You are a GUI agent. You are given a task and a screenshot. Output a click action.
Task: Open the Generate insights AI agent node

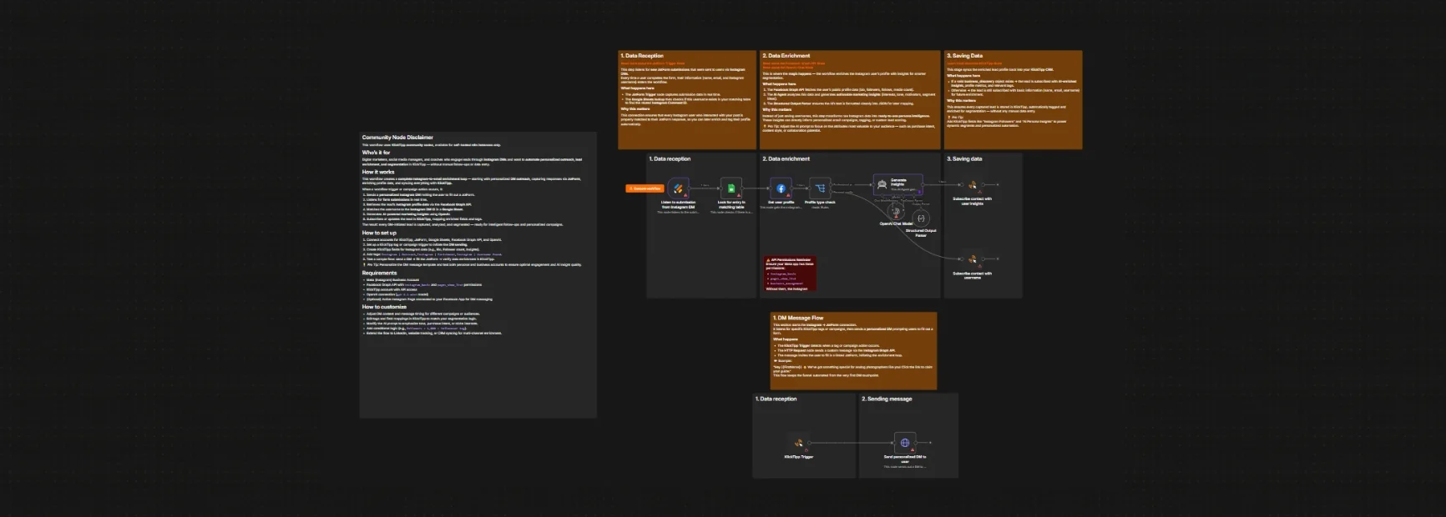[x=897, y=184]
